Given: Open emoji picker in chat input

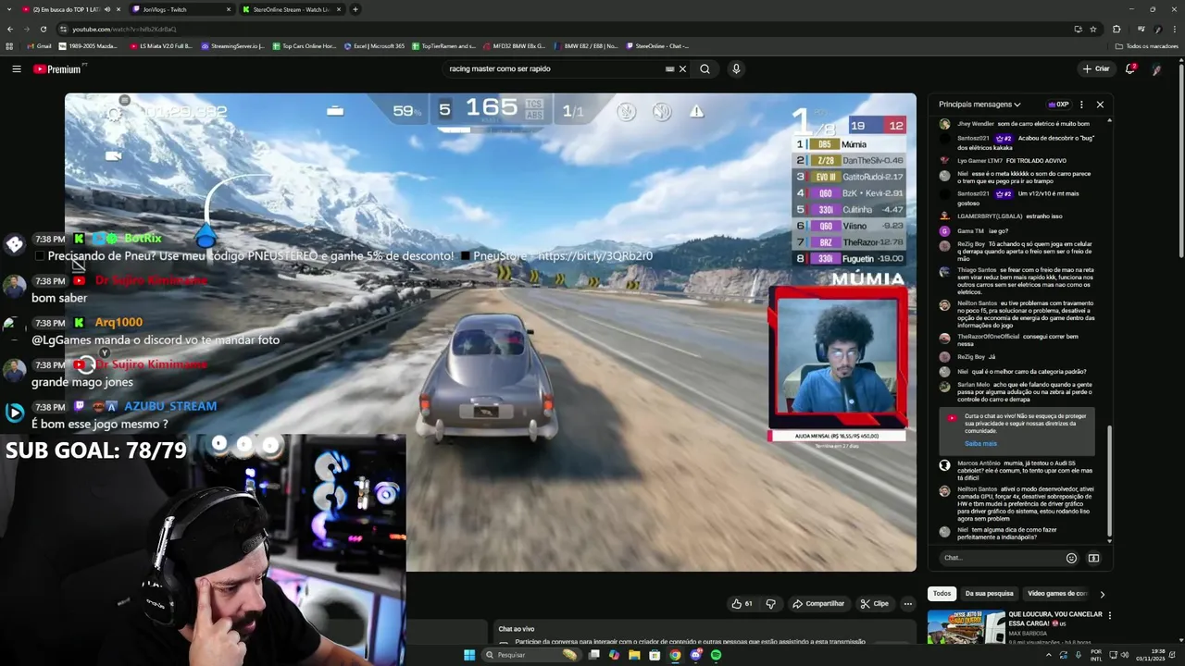Looking at the screenshot, I should pos(1071,558).
